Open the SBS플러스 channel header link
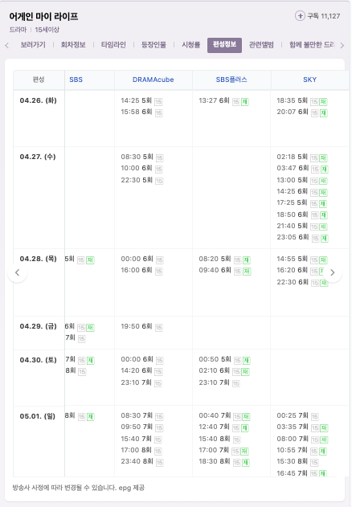Screen dimensions: 352x507 point(231,80)
